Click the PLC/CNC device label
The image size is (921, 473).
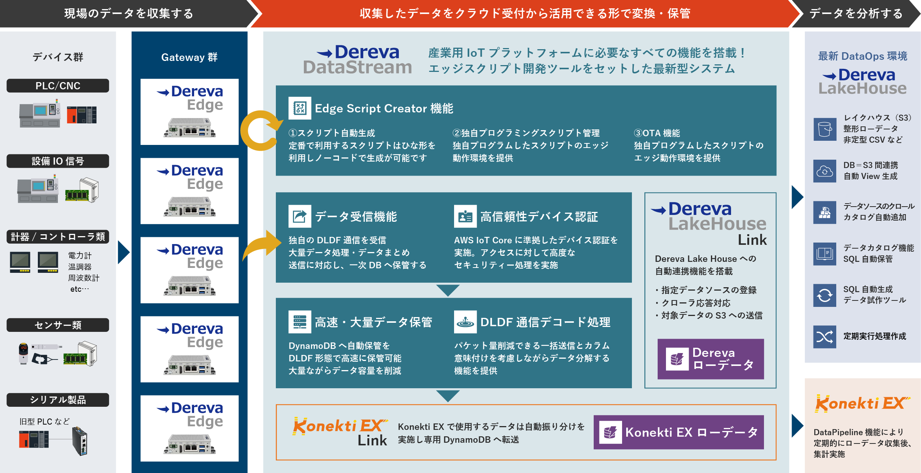pyautogui.click(x=58, y=86)
